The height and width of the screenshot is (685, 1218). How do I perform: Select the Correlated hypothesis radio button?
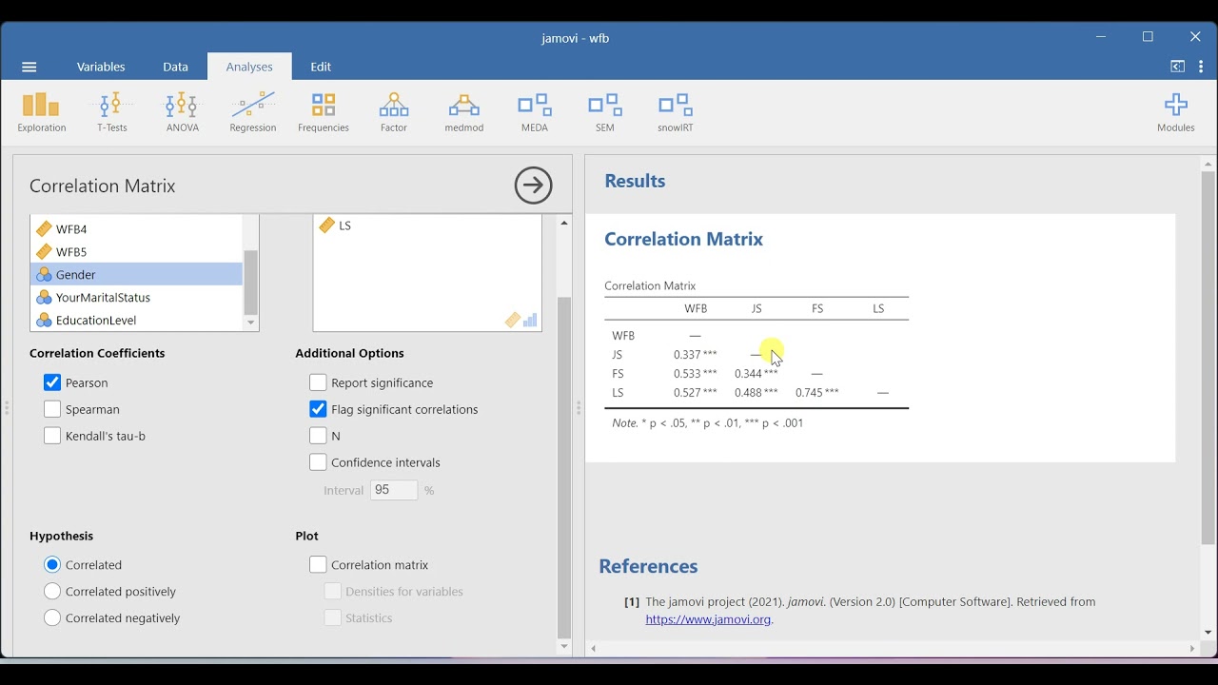(x=52, y=565)
